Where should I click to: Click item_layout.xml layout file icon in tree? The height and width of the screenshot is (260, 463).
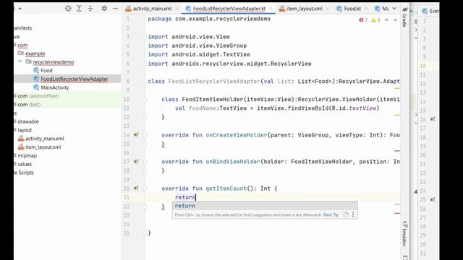click(x=21, y=147)
